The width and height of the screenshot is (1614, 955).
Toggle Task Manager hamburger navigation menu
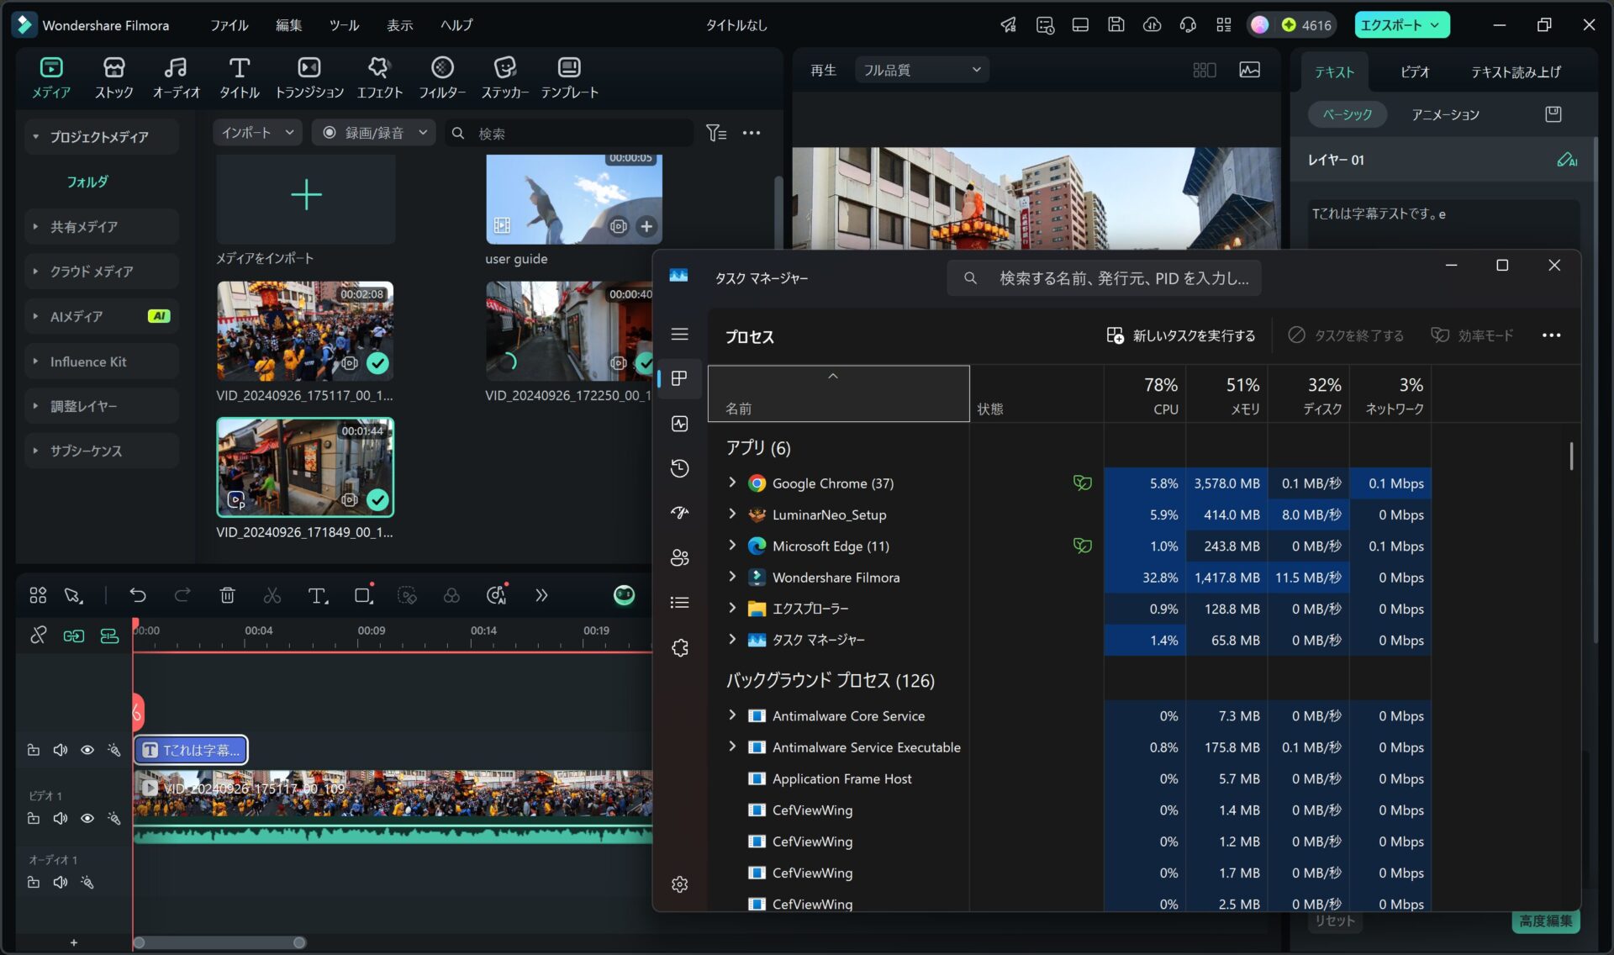point(680,335)
